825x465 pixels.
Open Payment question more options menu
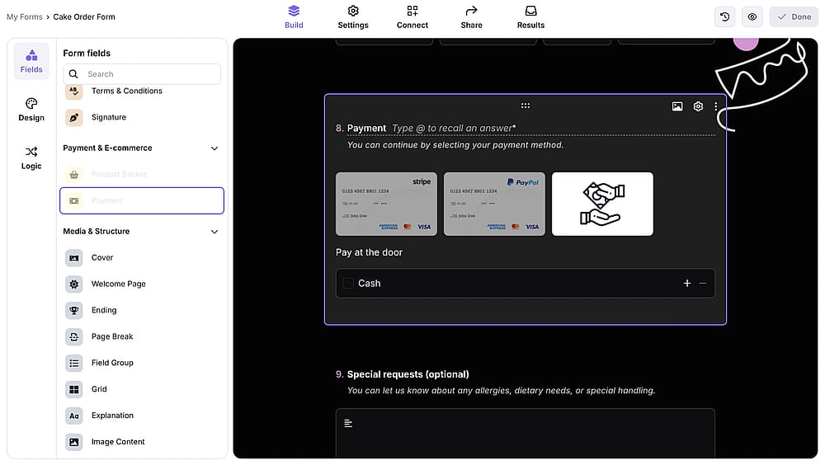(715, 107)
